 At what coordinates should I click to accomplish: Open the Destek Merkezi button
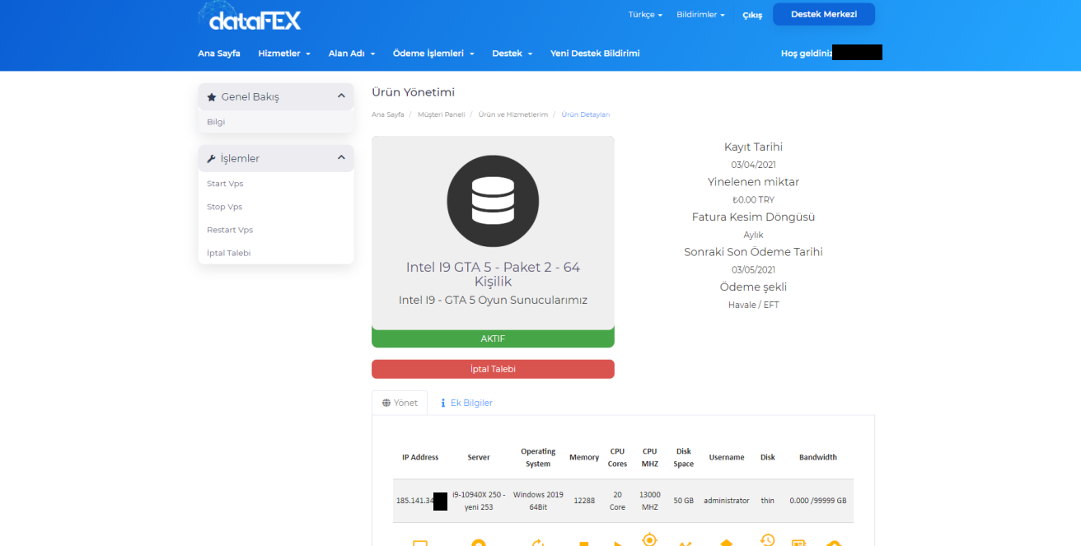824,14
